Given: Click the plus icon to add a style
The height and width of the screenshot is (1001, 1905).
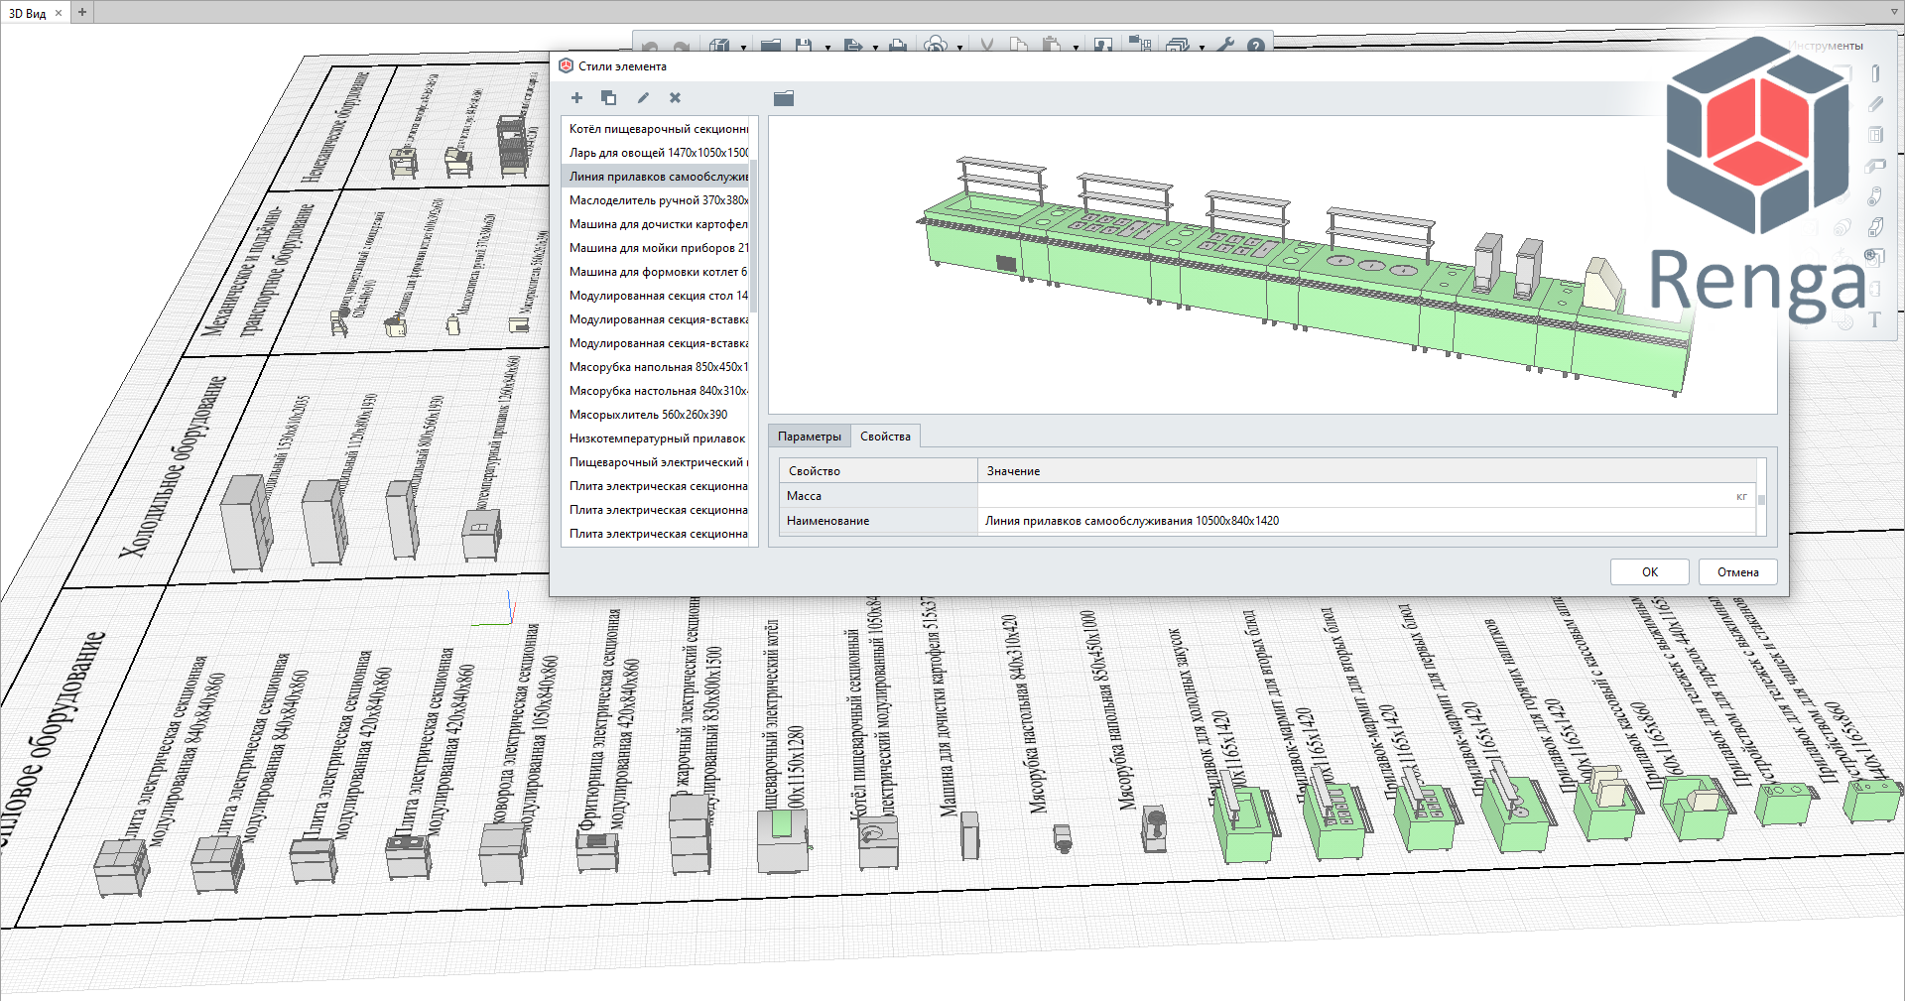Looking at the screenshot, I should tap(576, 97).
